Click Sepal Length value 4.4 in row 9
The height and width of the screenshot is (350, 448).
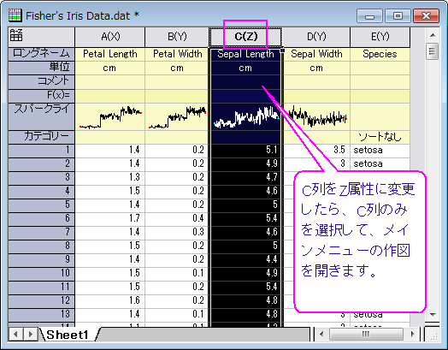coord(245,259)
